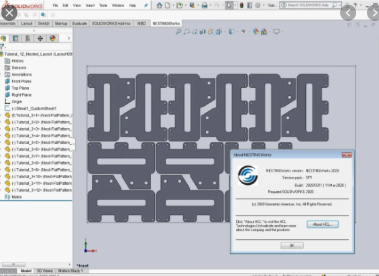Open the Edit menu
379x276 pixels.
pyautogui.click(x=65, y=5)
